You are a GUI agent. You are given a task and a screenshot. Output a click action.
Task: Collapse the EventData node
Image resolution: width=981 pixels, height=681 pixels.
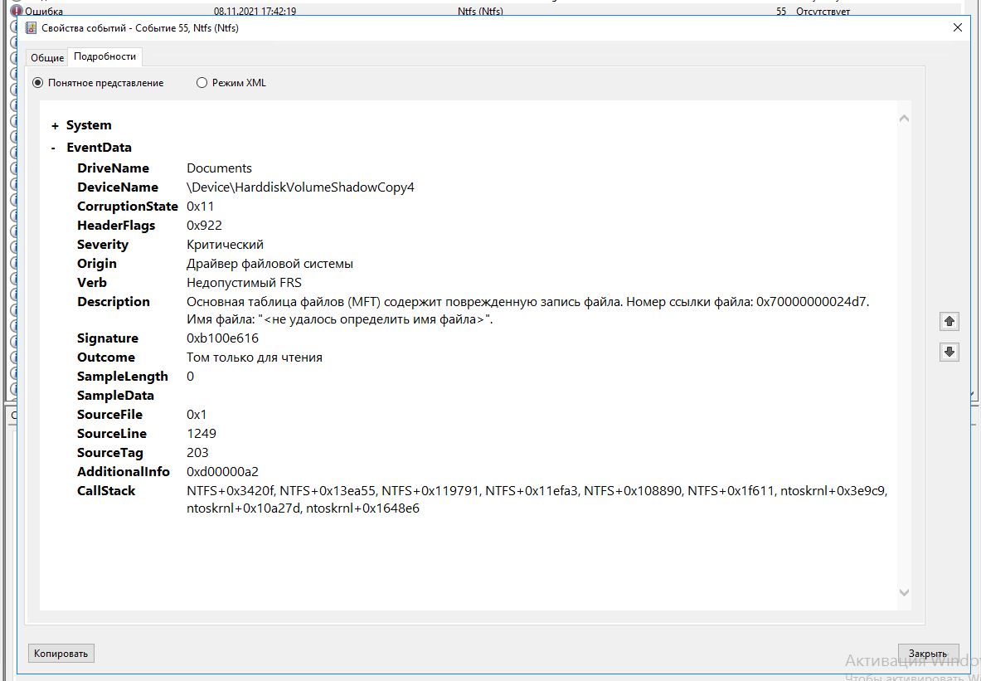click(x=54, y=148)
